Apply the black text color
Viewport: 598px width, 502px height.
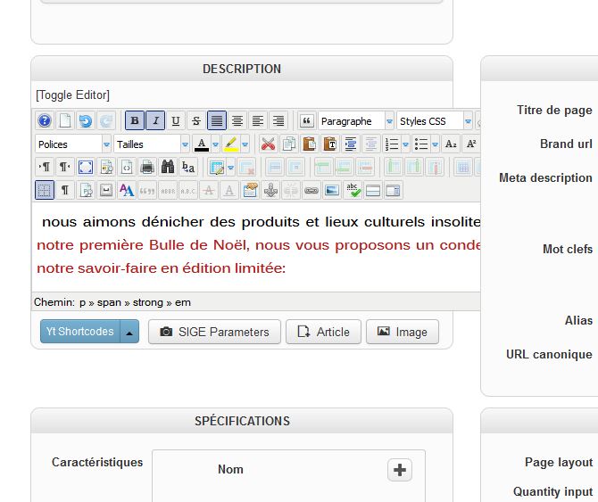point(202,144)
